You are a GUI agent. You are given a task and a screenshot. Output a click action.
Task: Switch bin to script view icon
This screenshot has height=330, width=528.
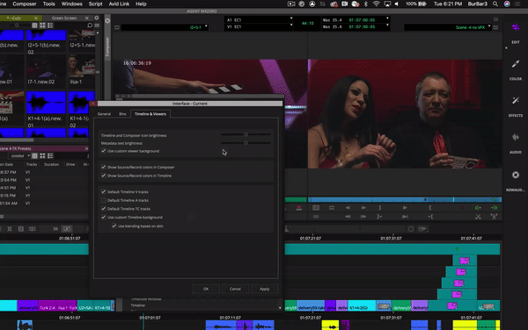pos(50,25)
